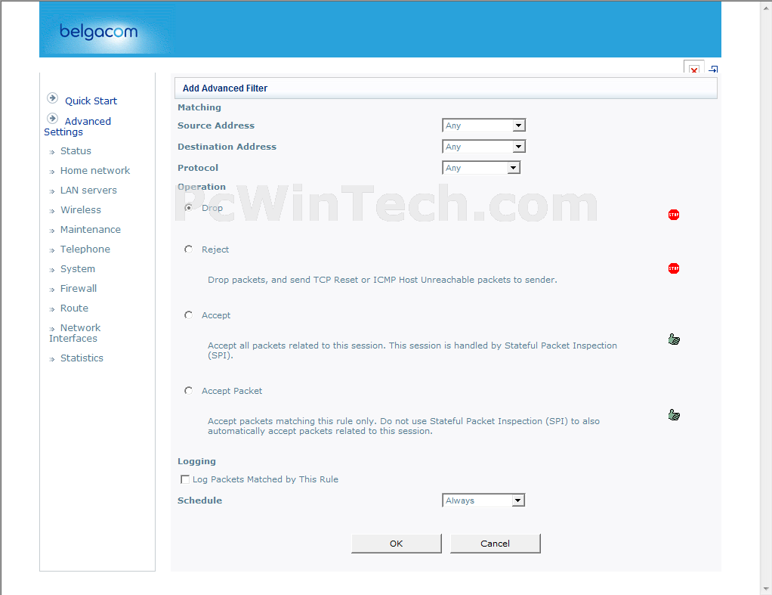Click the Add Advanced Filter heading

point(225,88)
